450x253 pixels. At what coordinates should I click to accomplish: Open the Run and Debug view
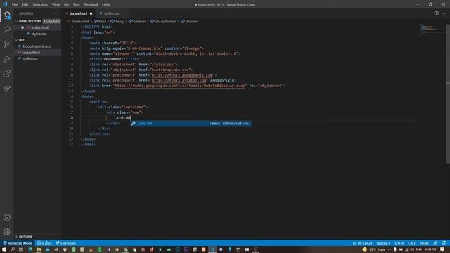(x=6, y=59)
